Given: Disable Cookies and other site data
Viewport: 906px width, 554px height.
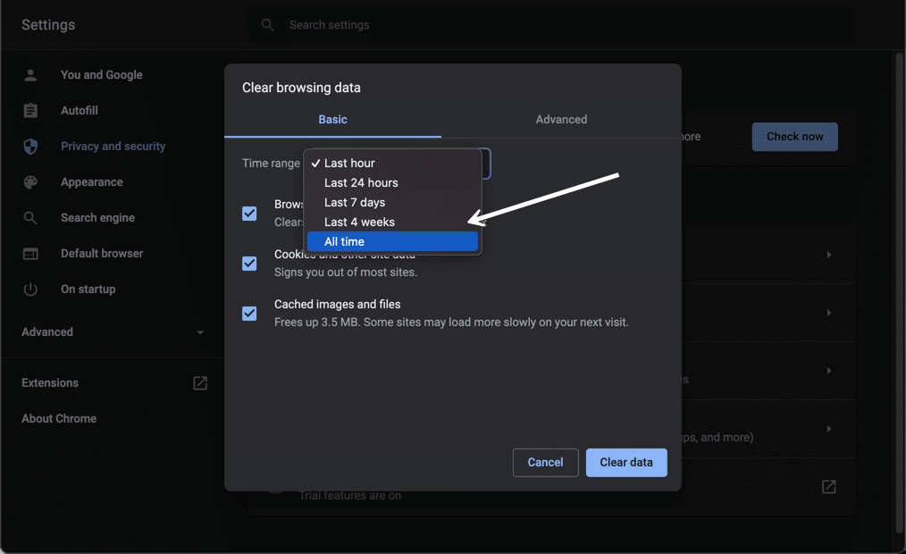Looking at the screenshot, I should pos(249,263).
